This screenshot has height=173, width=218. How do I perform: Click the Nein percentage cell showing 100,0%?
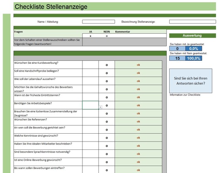click(x=194, y=58)
